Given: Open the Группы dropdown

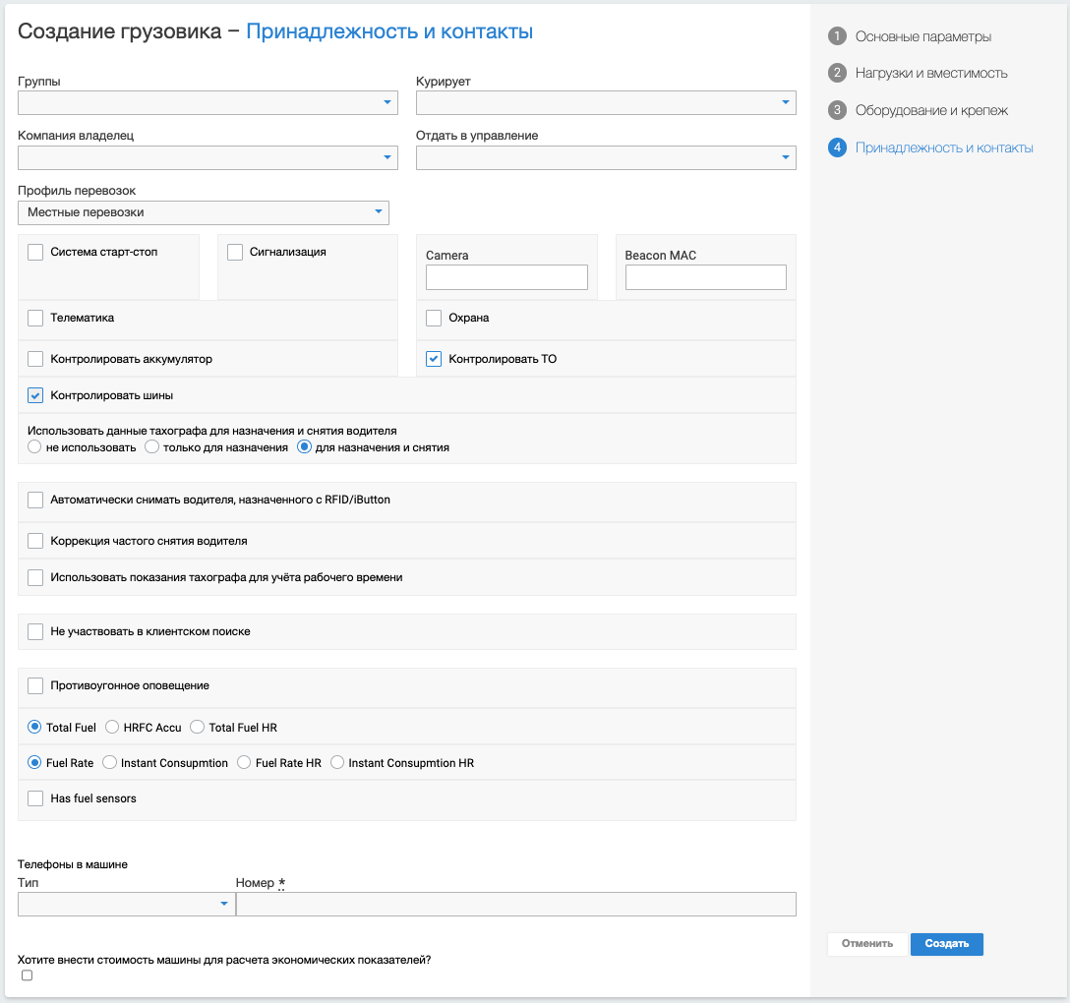Looking at the screenshot, I should click(x=208, y=102).
